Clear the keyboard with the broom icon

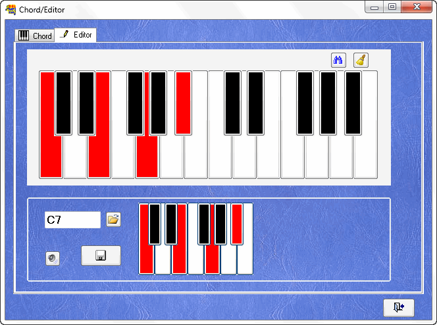pyautogui.click(x=361, y=60)
